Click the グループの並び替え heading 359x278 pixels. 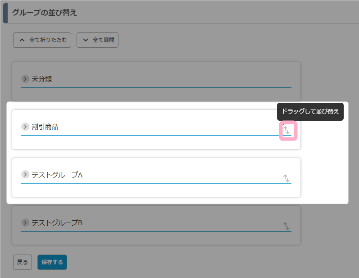click(x=45, y=12)
